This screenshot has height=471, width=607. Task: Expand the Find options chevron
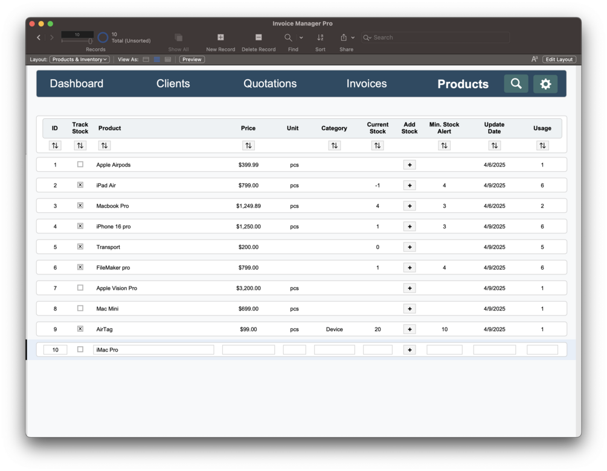301,37
